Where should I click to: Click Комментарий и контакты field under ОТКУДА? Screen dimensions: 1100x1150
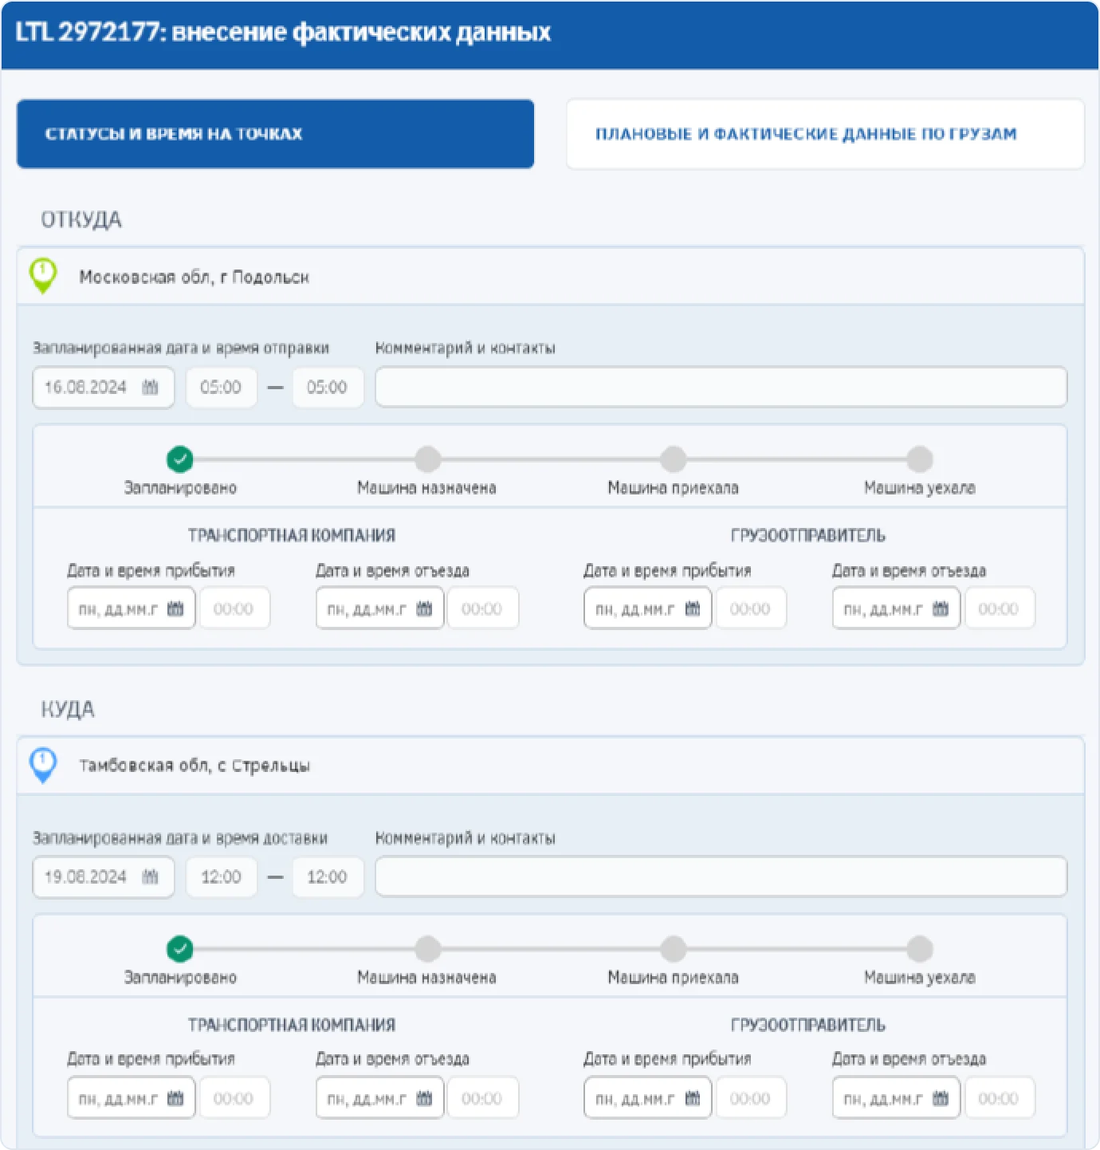coord(721,388)
